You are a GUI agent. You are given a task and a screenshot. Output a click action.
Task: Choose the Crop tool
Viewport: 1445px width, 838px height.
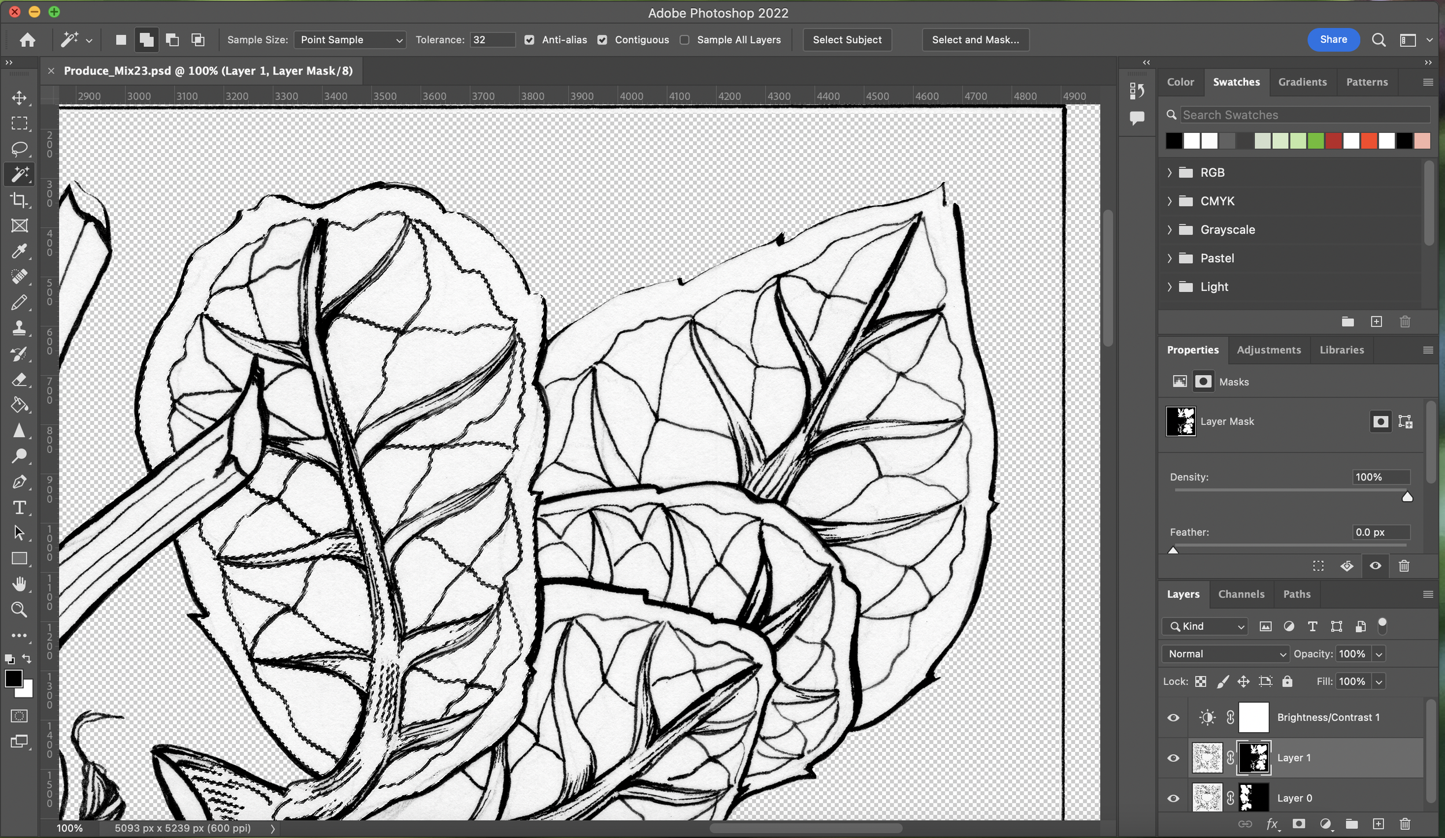click(x=19, y=200)
